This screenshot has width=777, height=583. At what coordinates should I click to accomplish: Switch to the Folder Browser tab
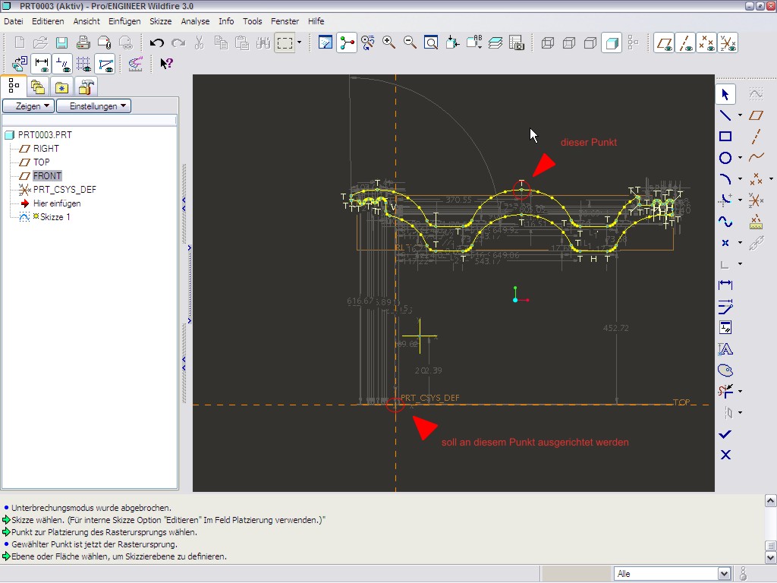[x=38, y=87]
